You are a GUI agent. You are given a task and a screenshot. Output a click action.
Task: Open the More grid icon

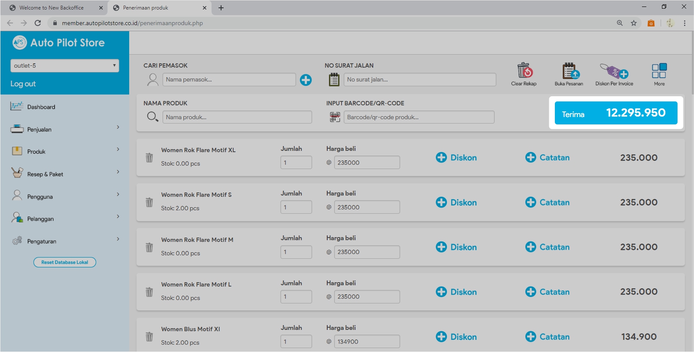[x=659, y=71]
